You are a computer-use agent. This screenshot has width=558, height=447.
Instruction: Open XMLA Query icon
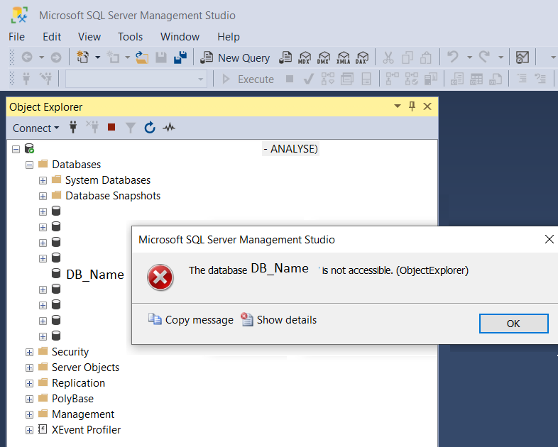[x=343, y=57]
